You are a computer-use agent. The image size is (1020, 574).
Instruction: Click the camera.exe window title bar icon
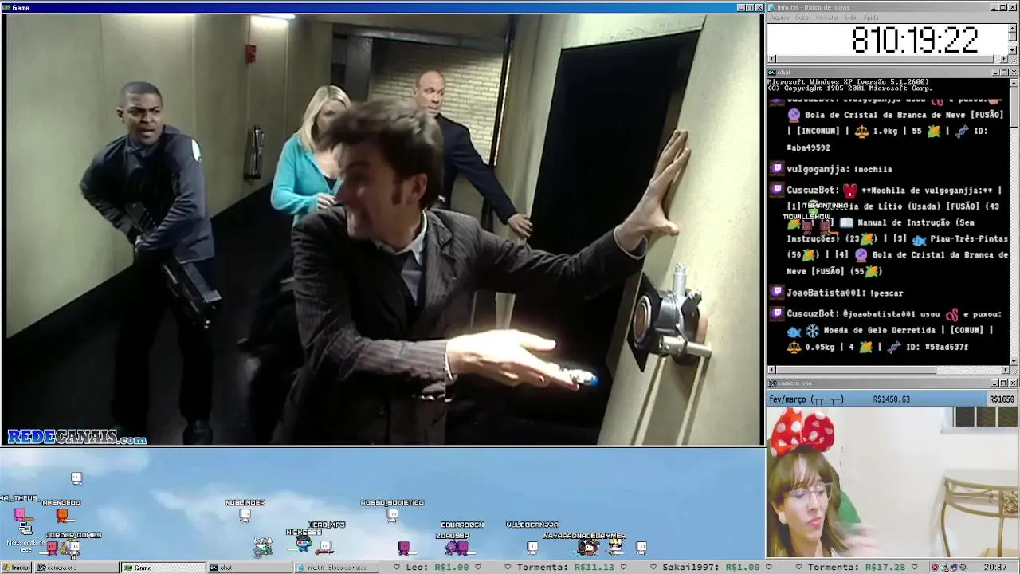[x=772, y=383]
